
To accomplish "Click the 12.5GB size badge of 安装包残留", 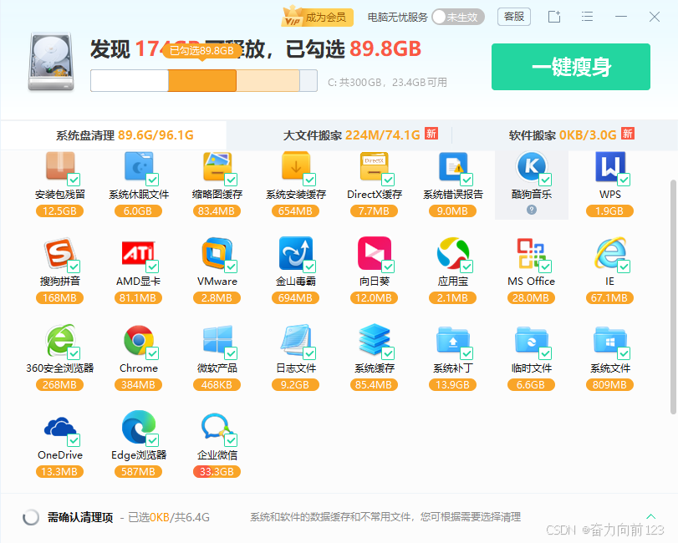I will (x=59, y=211).
